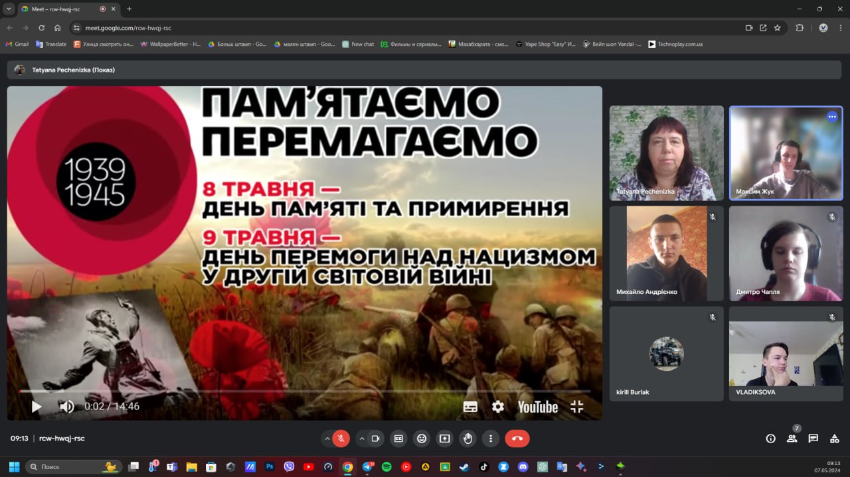This screenshot has width=850, height=477.
Task: Open Chrome extensions puzzle icon
Action: click(x=800, y=28)
